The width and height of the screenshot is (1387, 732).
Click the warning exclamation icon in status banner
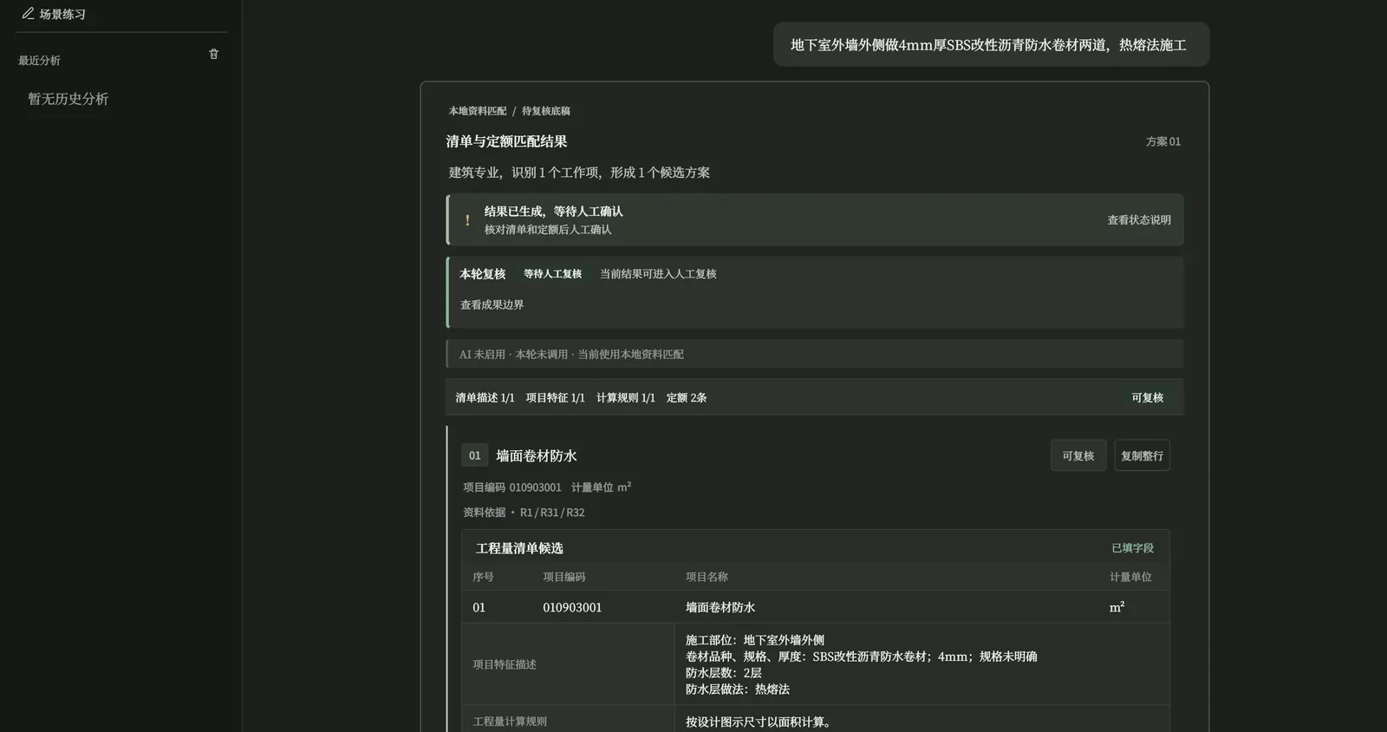(x=467, y=220)
